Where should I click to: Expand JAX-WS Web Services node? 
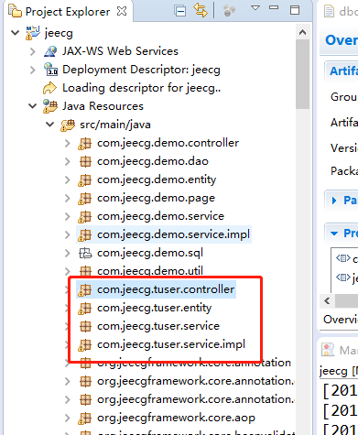pyautogui.click(x=33, y=51)
